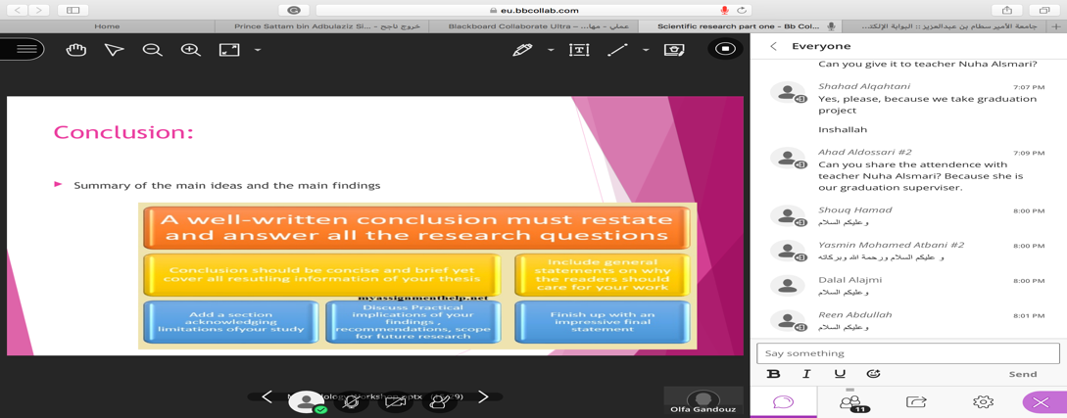1067x418 pixels.
Task: Toggle camera video sharing button
Action: pyautogui.click(x=395, y=401)
